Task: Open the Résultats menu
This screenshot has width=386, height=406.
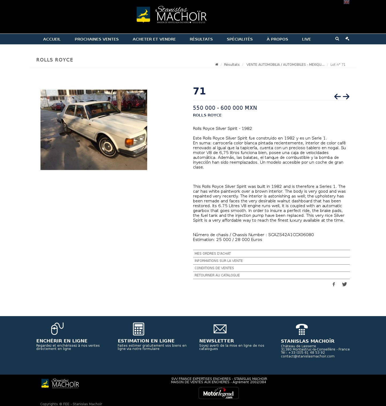Action: [201, 39]
